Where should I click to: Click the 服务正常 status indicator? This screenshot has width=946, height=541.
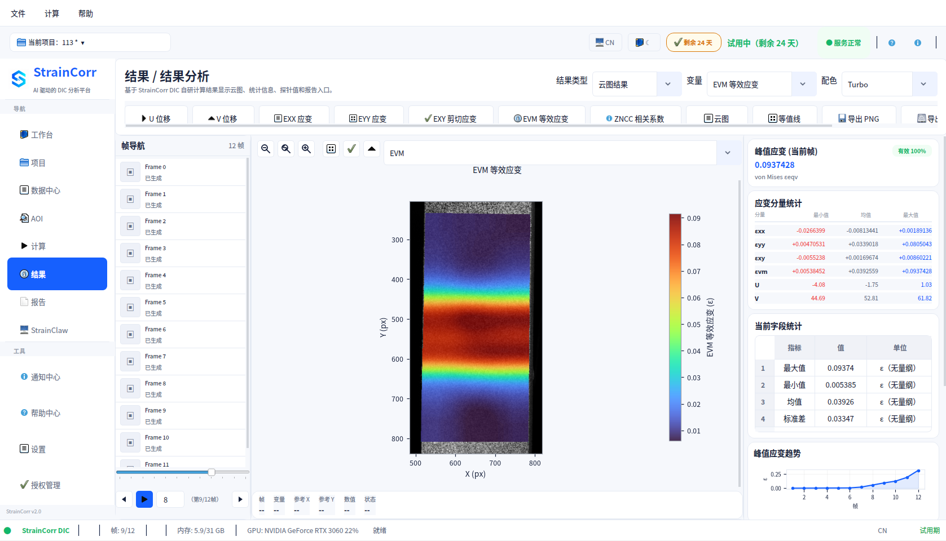[843, 43]
